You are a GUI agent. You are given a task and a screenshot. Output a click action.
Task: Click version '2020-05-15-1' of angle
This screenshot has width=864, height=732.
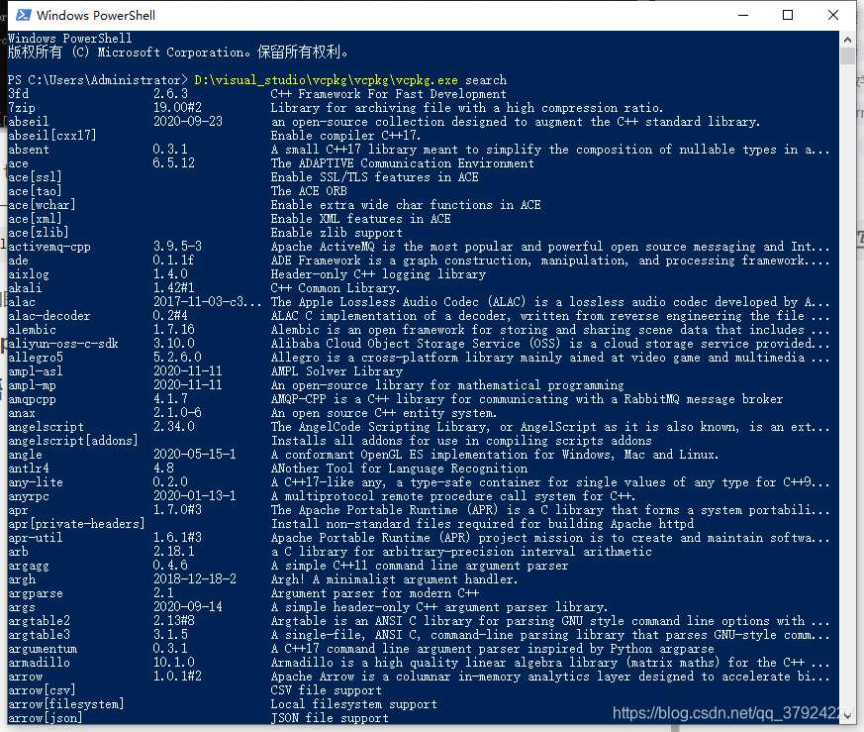[x=195, y=455]
